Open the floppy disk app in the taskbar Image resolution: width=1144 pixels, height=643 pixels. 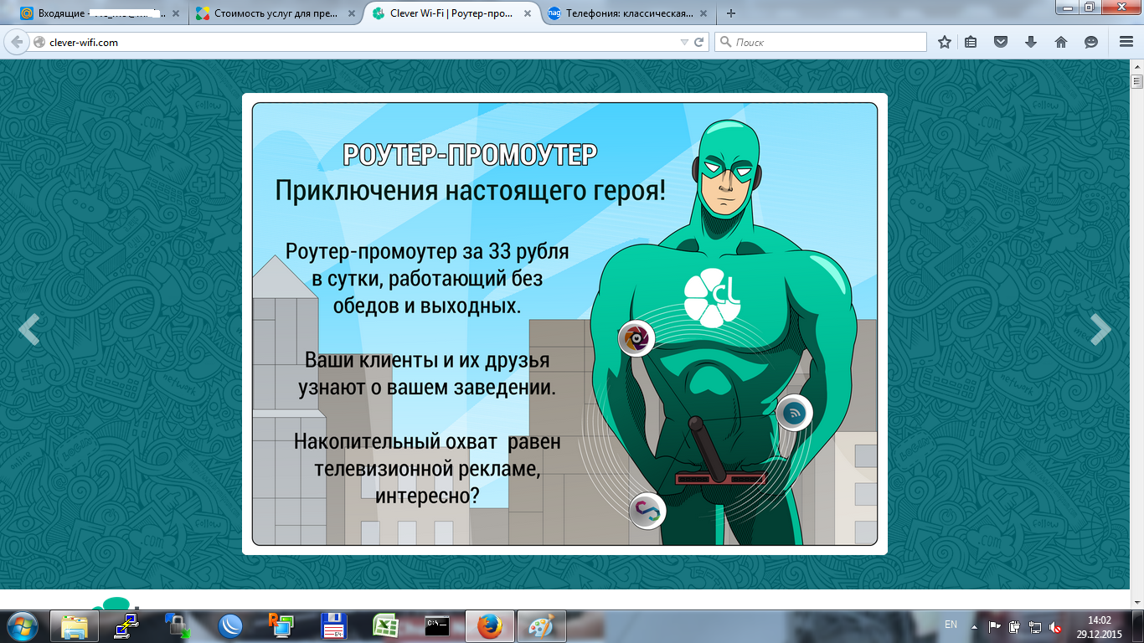335,626
